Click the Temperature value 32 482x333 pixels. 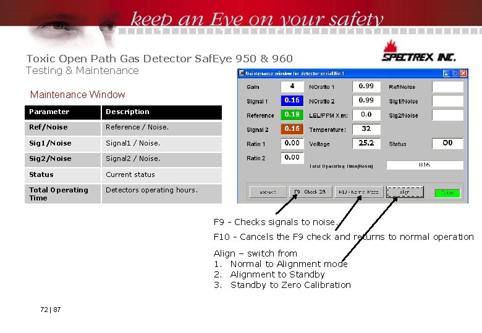tap(366, 129)
